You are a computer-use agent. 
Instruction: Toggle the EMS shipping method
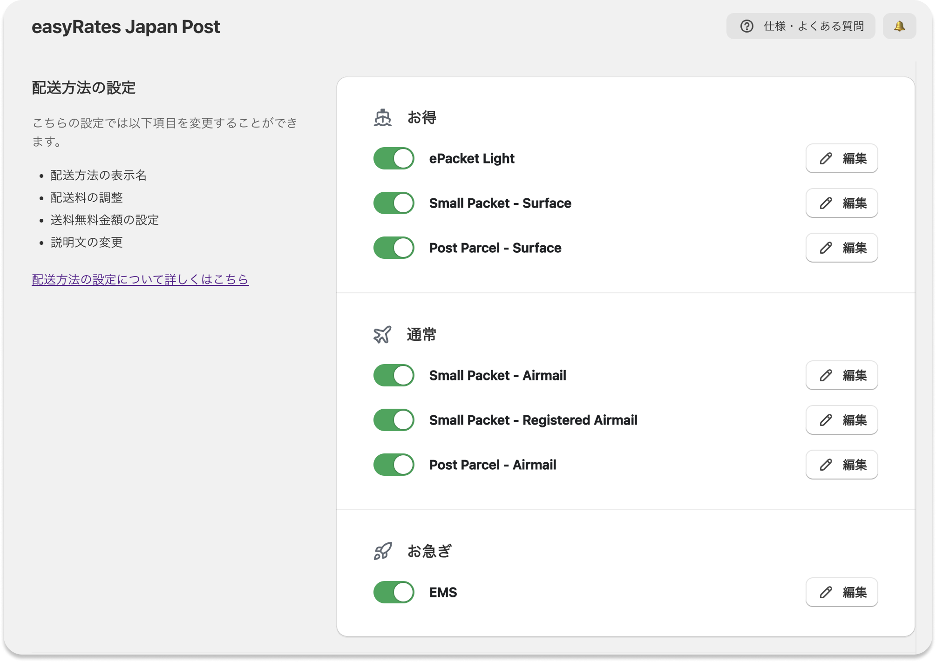coord(394,593)
